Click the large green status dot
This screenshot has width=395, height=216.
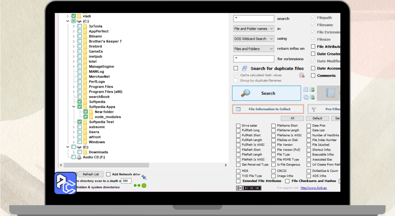tap(144, 185)
